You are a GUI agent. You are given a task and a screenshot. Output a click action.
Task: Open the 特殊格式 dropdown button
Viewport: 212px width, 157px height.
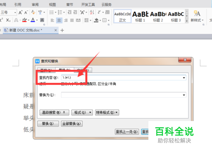click(x=107, y=113)
